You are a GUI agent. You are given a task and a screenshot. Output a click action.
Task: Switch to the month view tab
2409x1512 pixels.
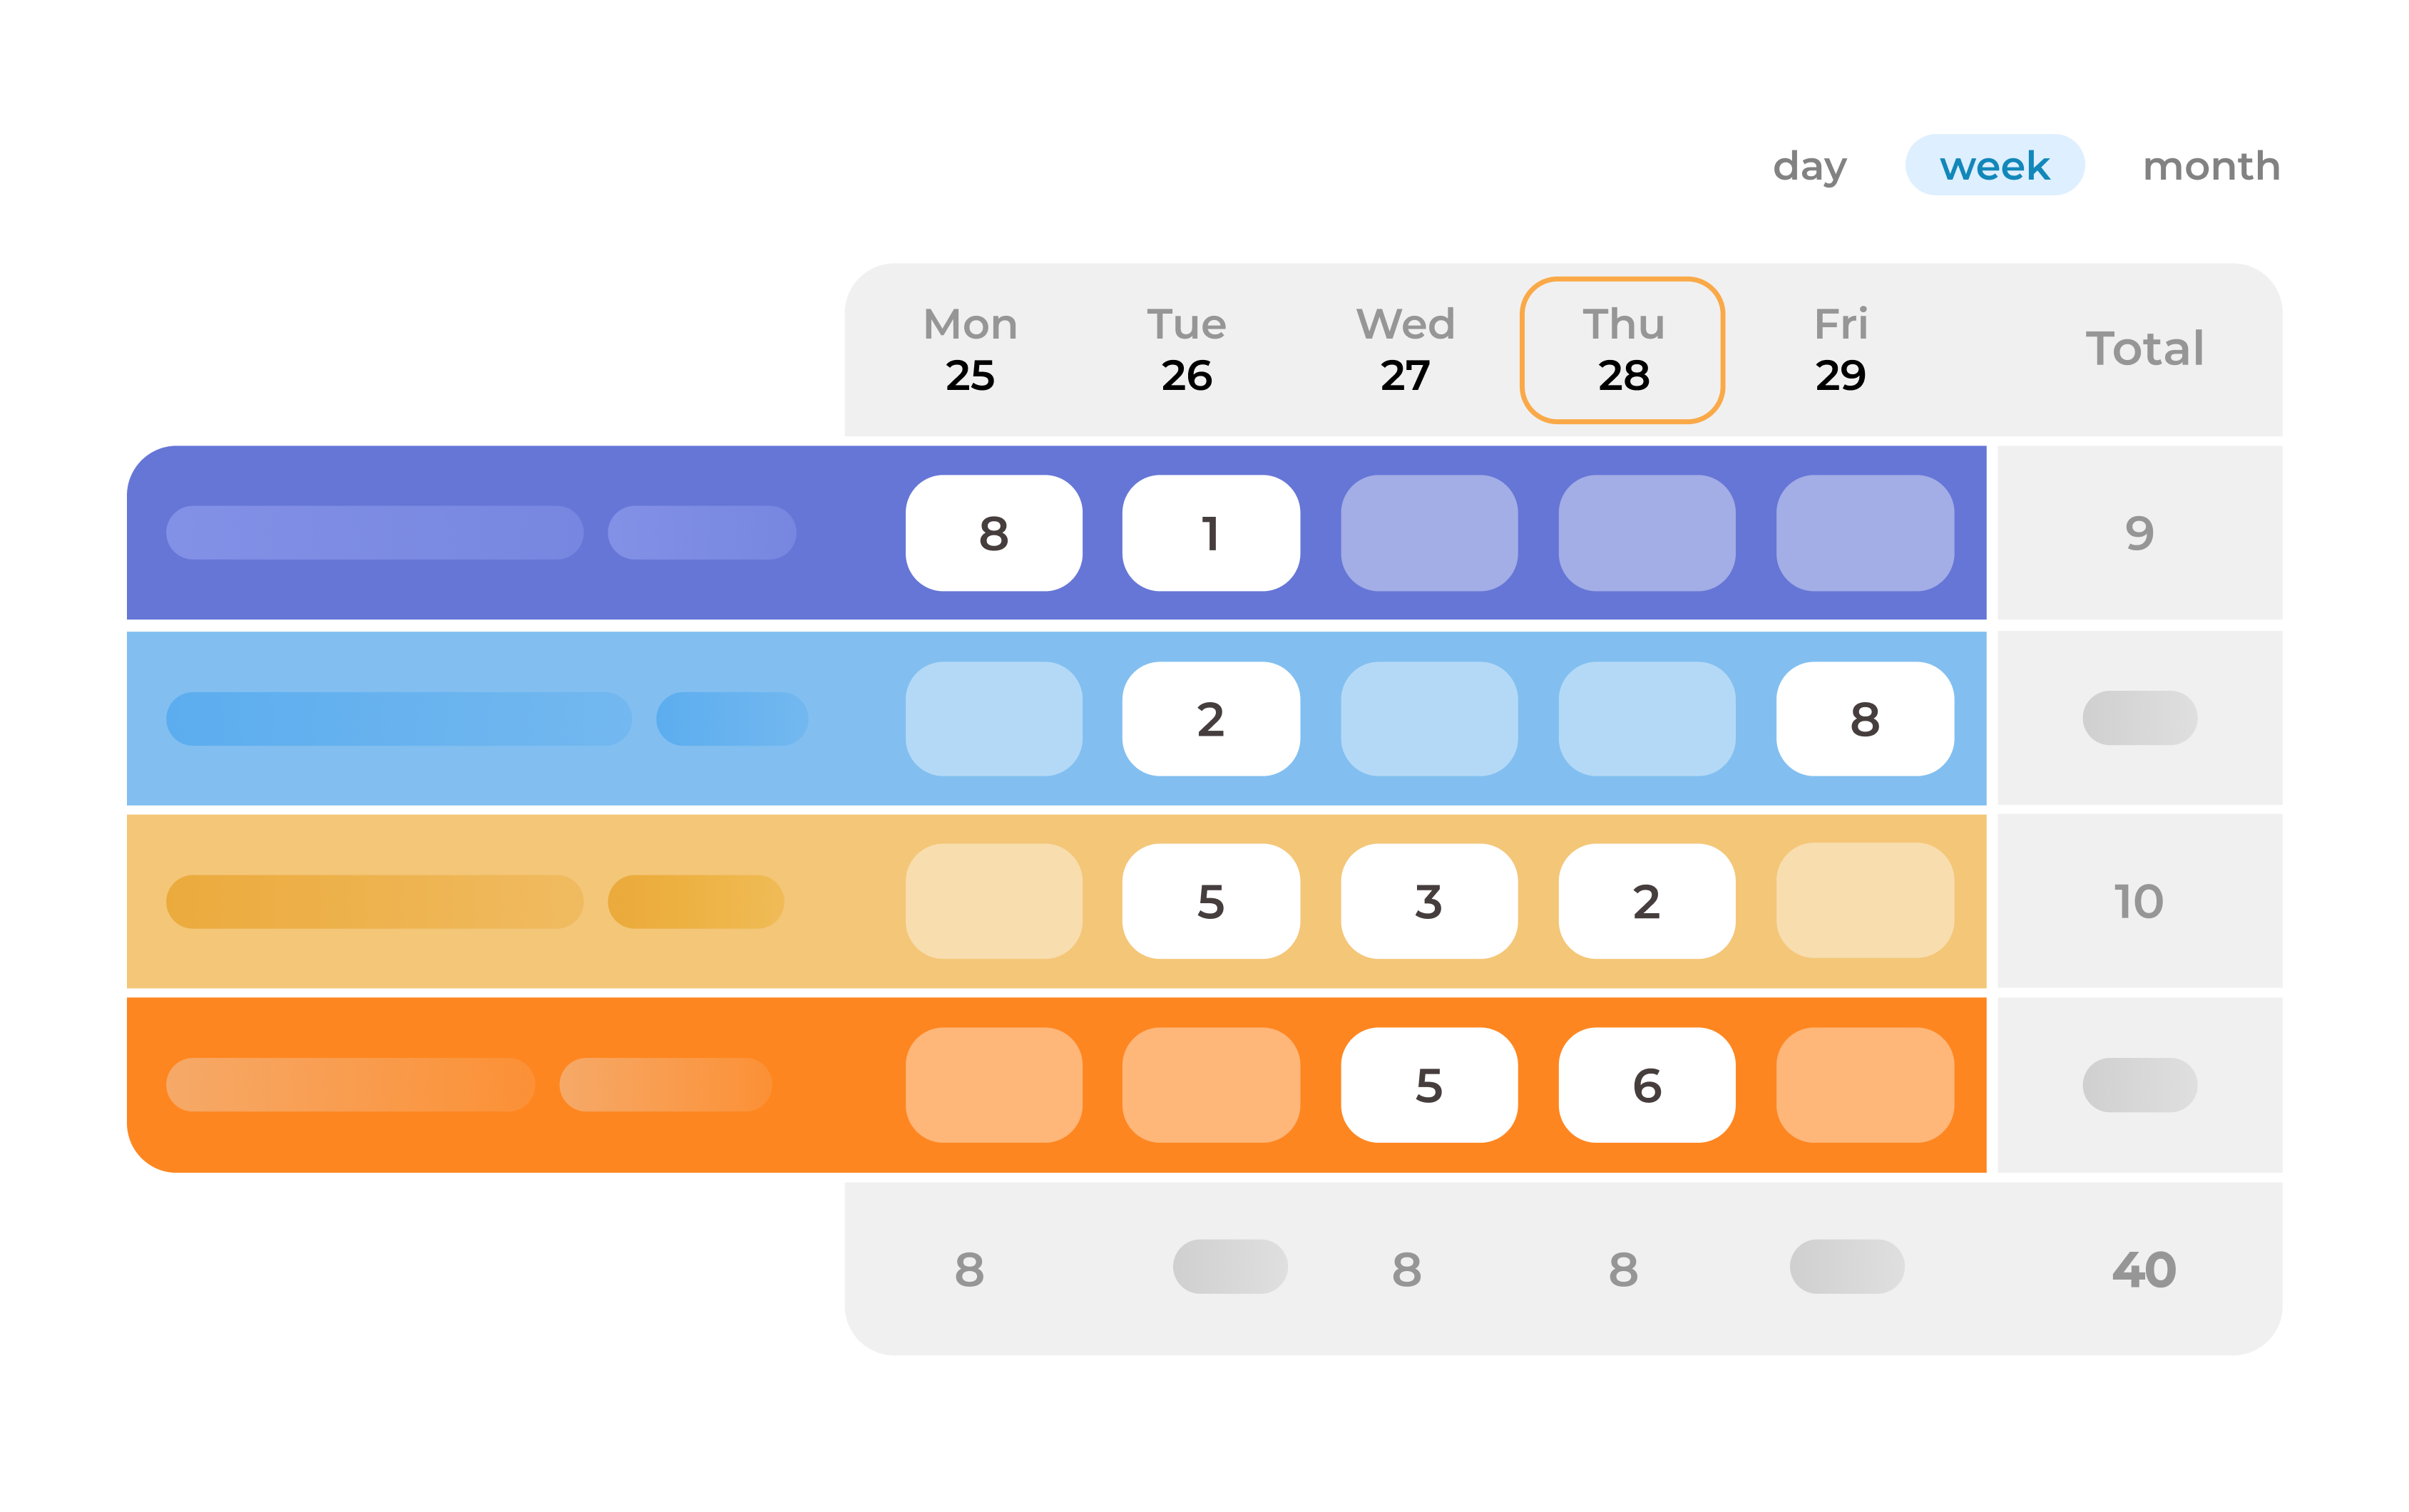coord(2211,166)
